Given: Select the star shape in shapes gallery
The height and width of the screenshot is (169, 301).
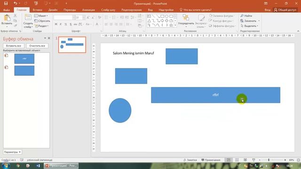Looking at the screenshot, I should (x=171, y=25).
